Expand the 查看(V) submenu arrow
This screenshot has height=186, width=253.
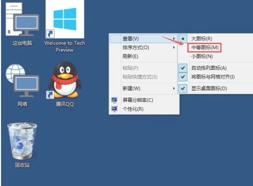click(x=174, y=39)
